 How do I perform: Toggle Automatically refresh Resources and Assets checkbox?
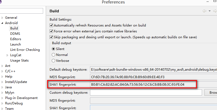[x=51, y=25]
